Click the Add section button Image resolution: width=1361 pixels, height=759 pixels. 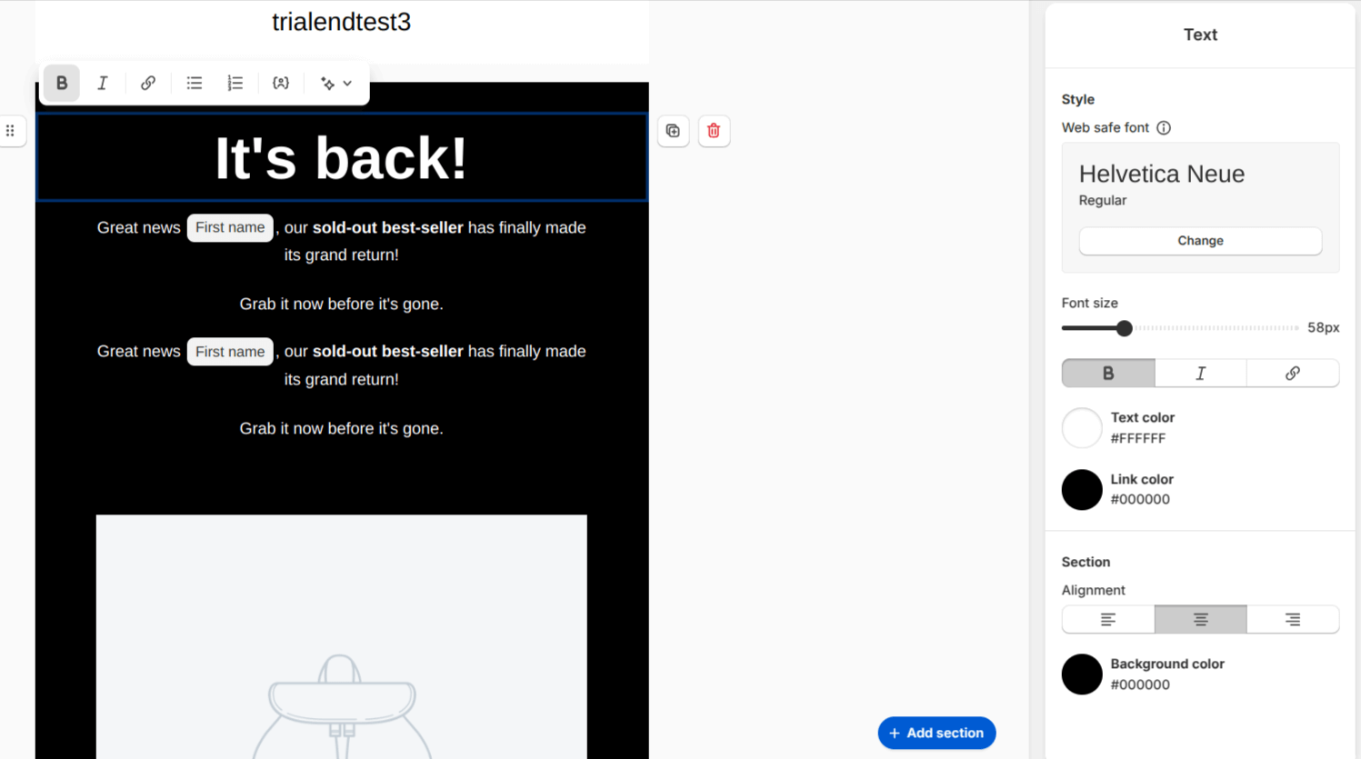point(936,734)
